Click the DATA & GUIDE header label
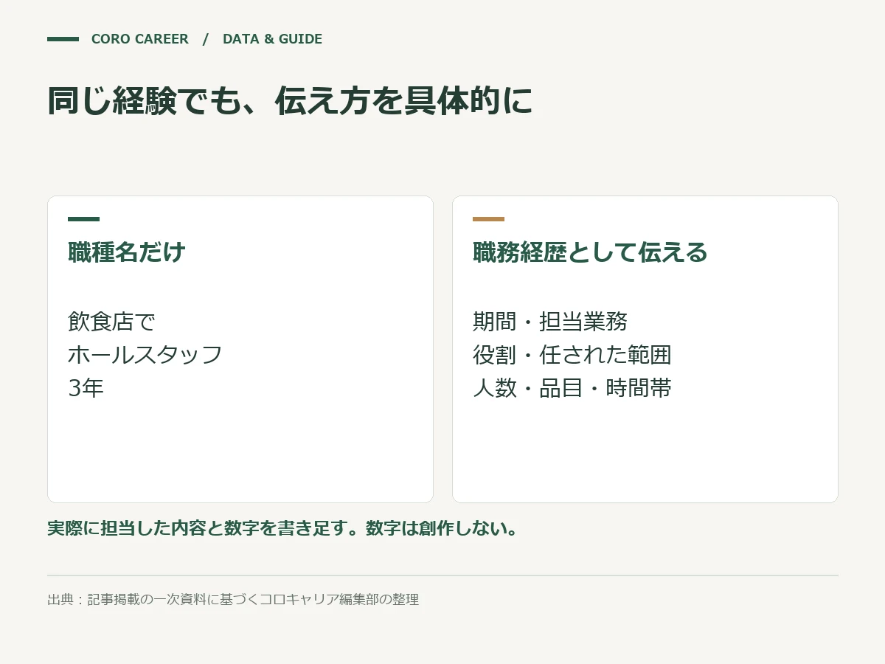The height and width of the screenshot is (664, 885). (x=272, y=39)
